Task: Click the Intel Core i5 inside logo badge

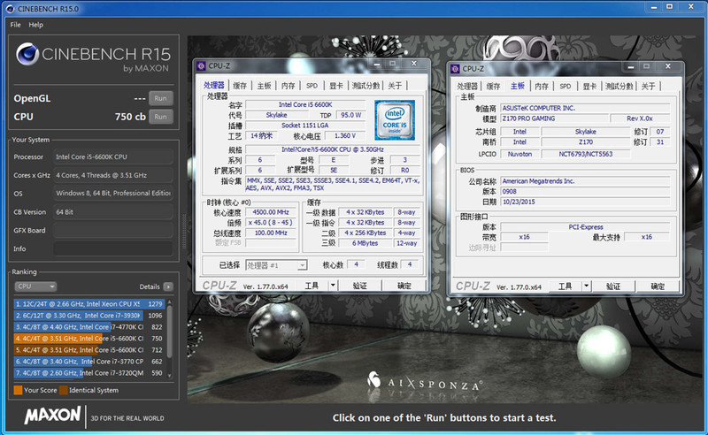Action: [x=395, y=120]
